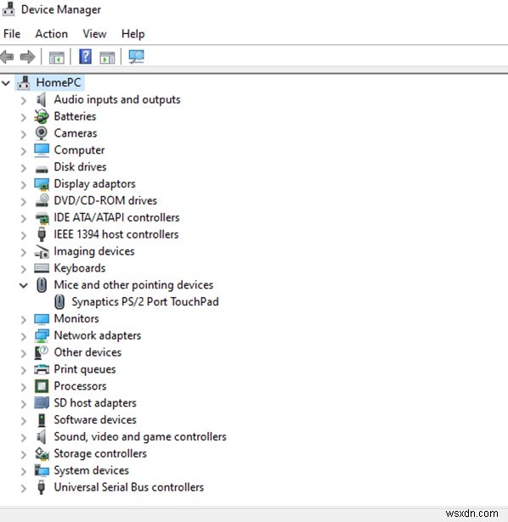Select the IEEE 1394 host controllers label
Viewport: 508px width, 522px height.
coord(116,234)
